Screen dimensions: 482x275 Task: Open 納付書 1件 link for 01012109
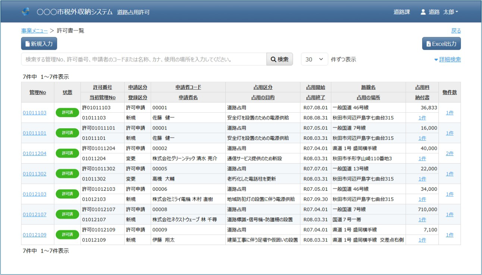coord(422,240)
